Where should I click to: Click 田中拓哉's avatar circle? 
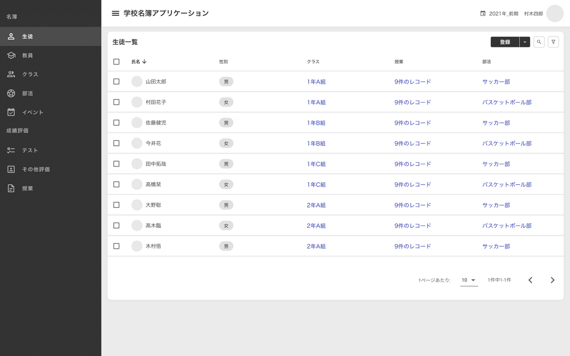tap(137, 164)
